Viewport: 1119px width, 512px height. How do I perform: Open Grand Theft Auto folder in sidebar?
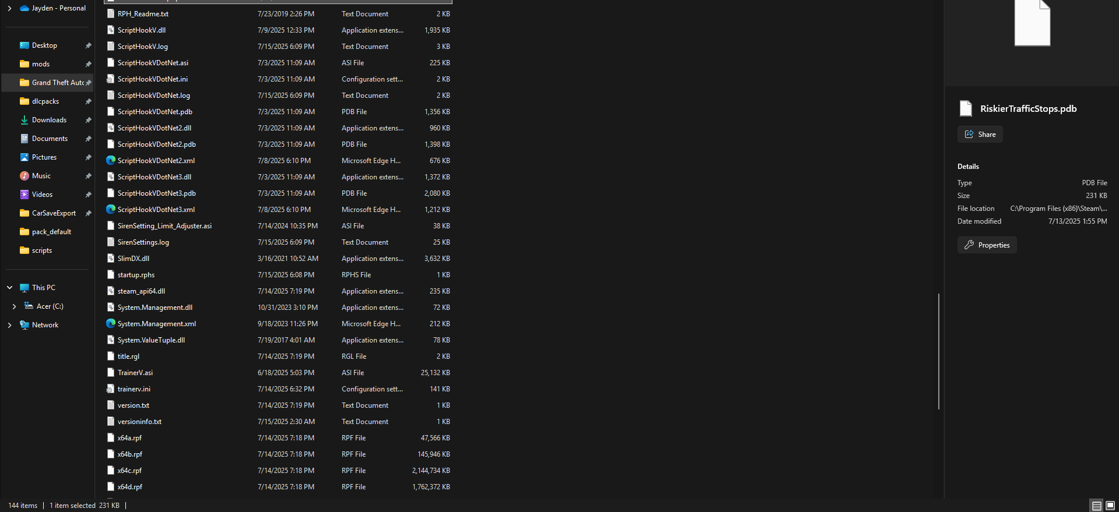47,83
